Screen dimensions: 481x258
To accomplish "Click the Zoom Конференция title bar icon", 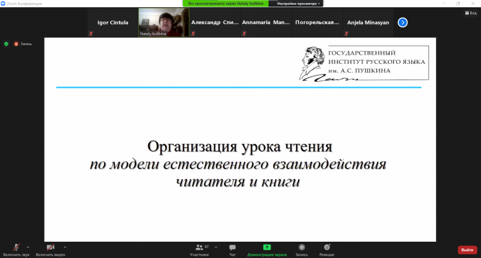I will click(4, 3).
